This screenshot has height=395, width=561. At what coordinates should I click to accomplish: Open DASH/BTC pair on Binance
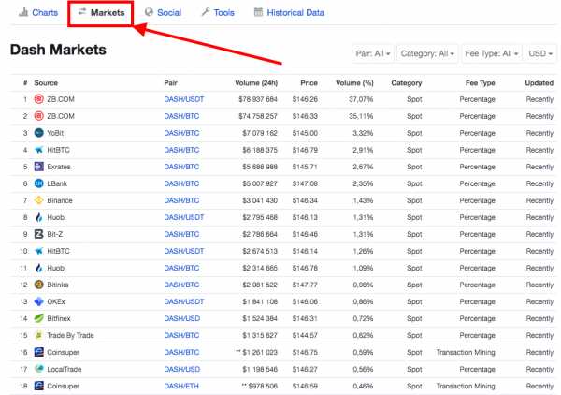coord(181,200)
